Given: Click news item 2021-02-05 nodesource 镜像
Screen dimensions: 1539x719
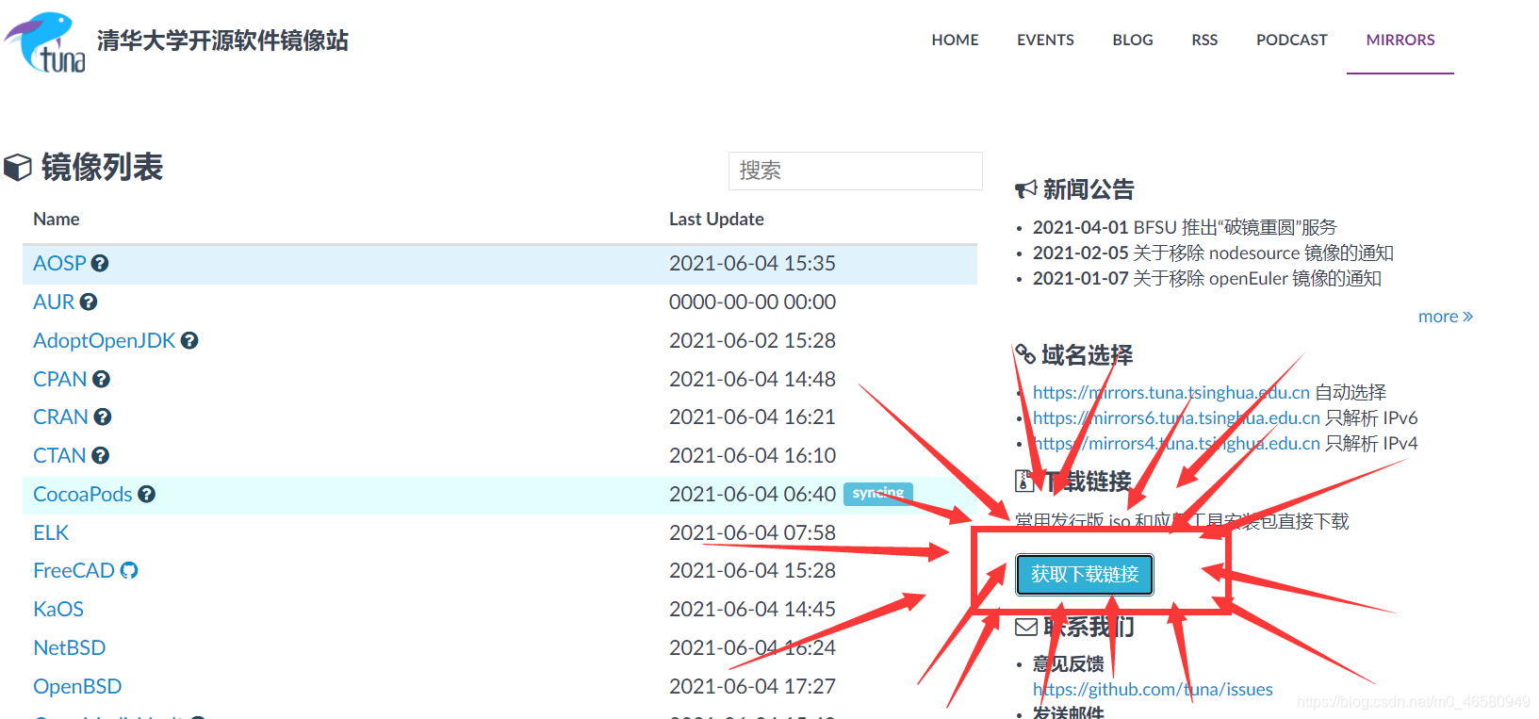Looking at the screenshot, I should pos(1213,253).
